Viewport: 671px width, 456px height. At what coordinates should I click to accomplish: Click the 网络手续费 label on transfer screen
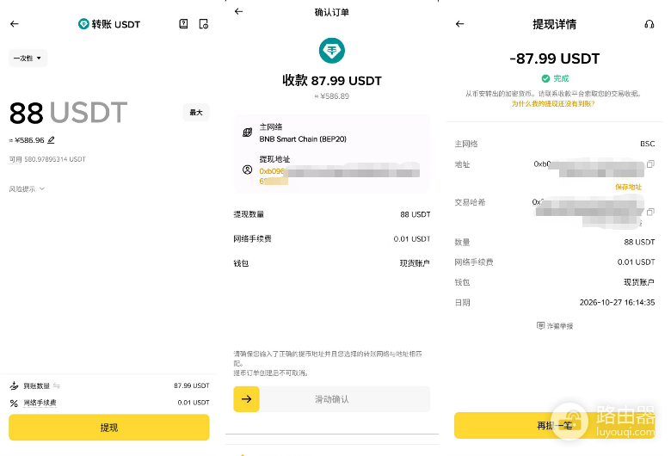click(x=40, y=403)
